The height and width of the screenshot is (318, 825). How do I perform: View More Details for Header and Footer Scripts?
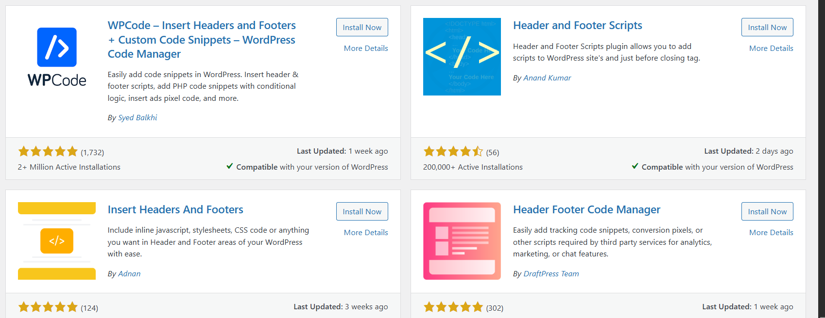[771, 48]
